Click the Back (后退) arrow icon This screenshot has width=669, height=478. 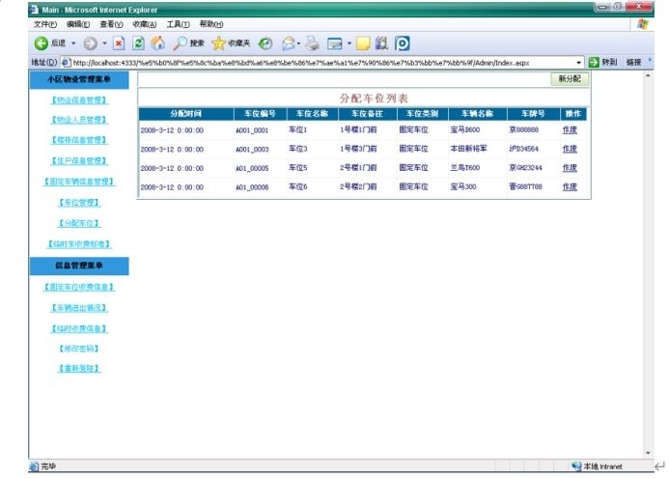[x=41, y=43]
